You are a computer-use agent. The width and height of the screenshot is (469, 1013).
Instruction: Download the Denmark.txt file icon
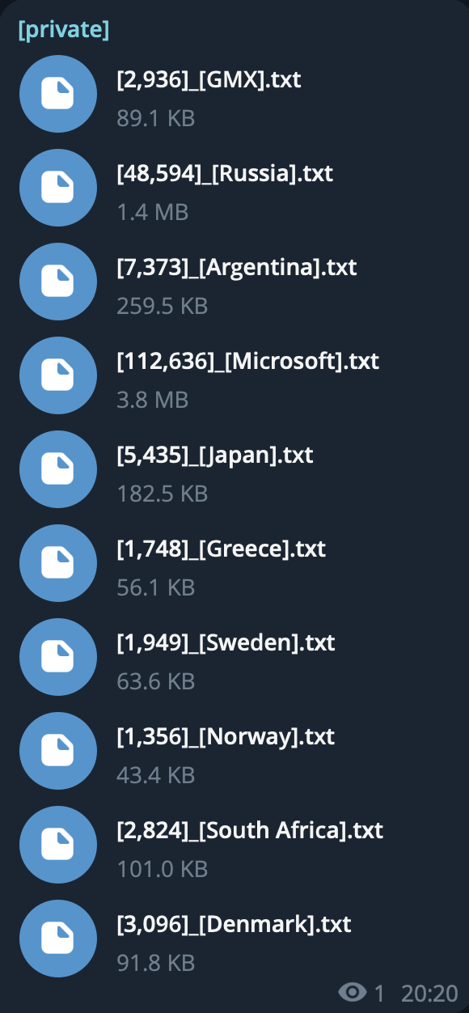[58, 939]
